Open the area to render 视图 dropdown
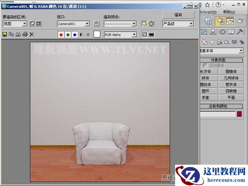248x186 pixels. click(15, 24)
